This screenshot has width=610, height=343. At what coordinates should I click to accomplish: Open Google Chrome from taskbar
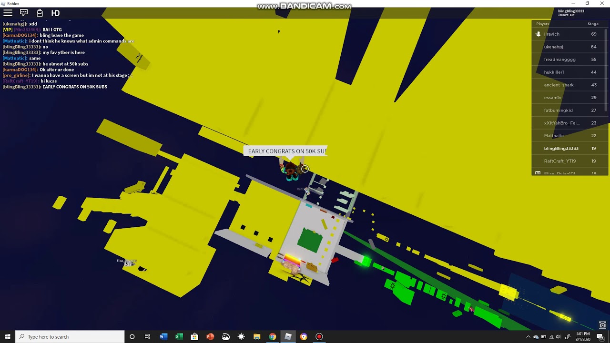pos(273,337)
